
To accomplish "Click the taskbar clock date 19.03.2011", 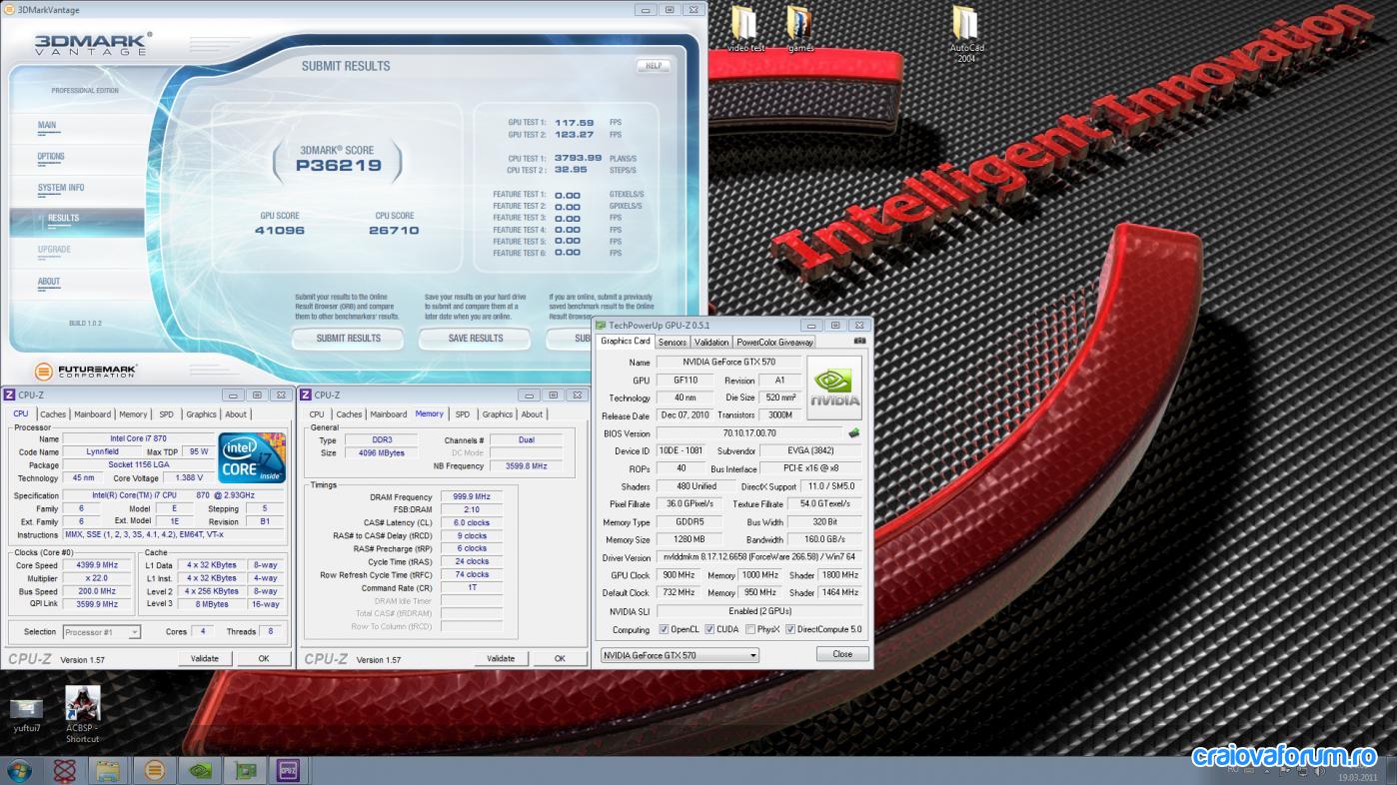I will (x=1357, y=777).
